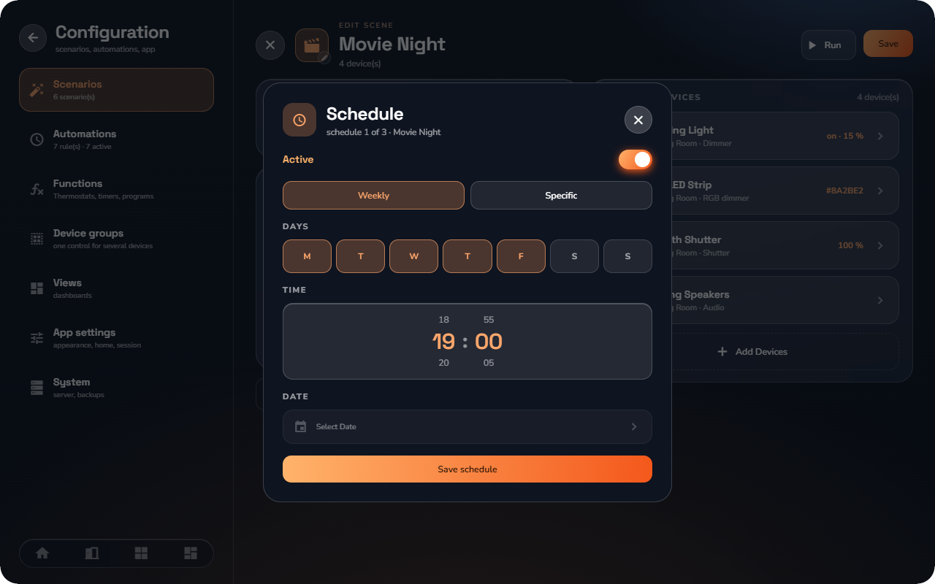Viewport: 935px width, 584px height.
Task: Click the 100 % value on the Shutter row
Action: [850, 245]
